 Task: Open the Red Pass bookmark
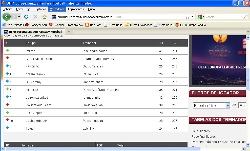(93, 25)
